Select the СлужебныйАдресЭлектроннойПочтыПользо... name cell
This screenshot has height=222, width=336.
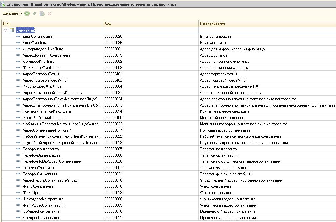point(61,143)
